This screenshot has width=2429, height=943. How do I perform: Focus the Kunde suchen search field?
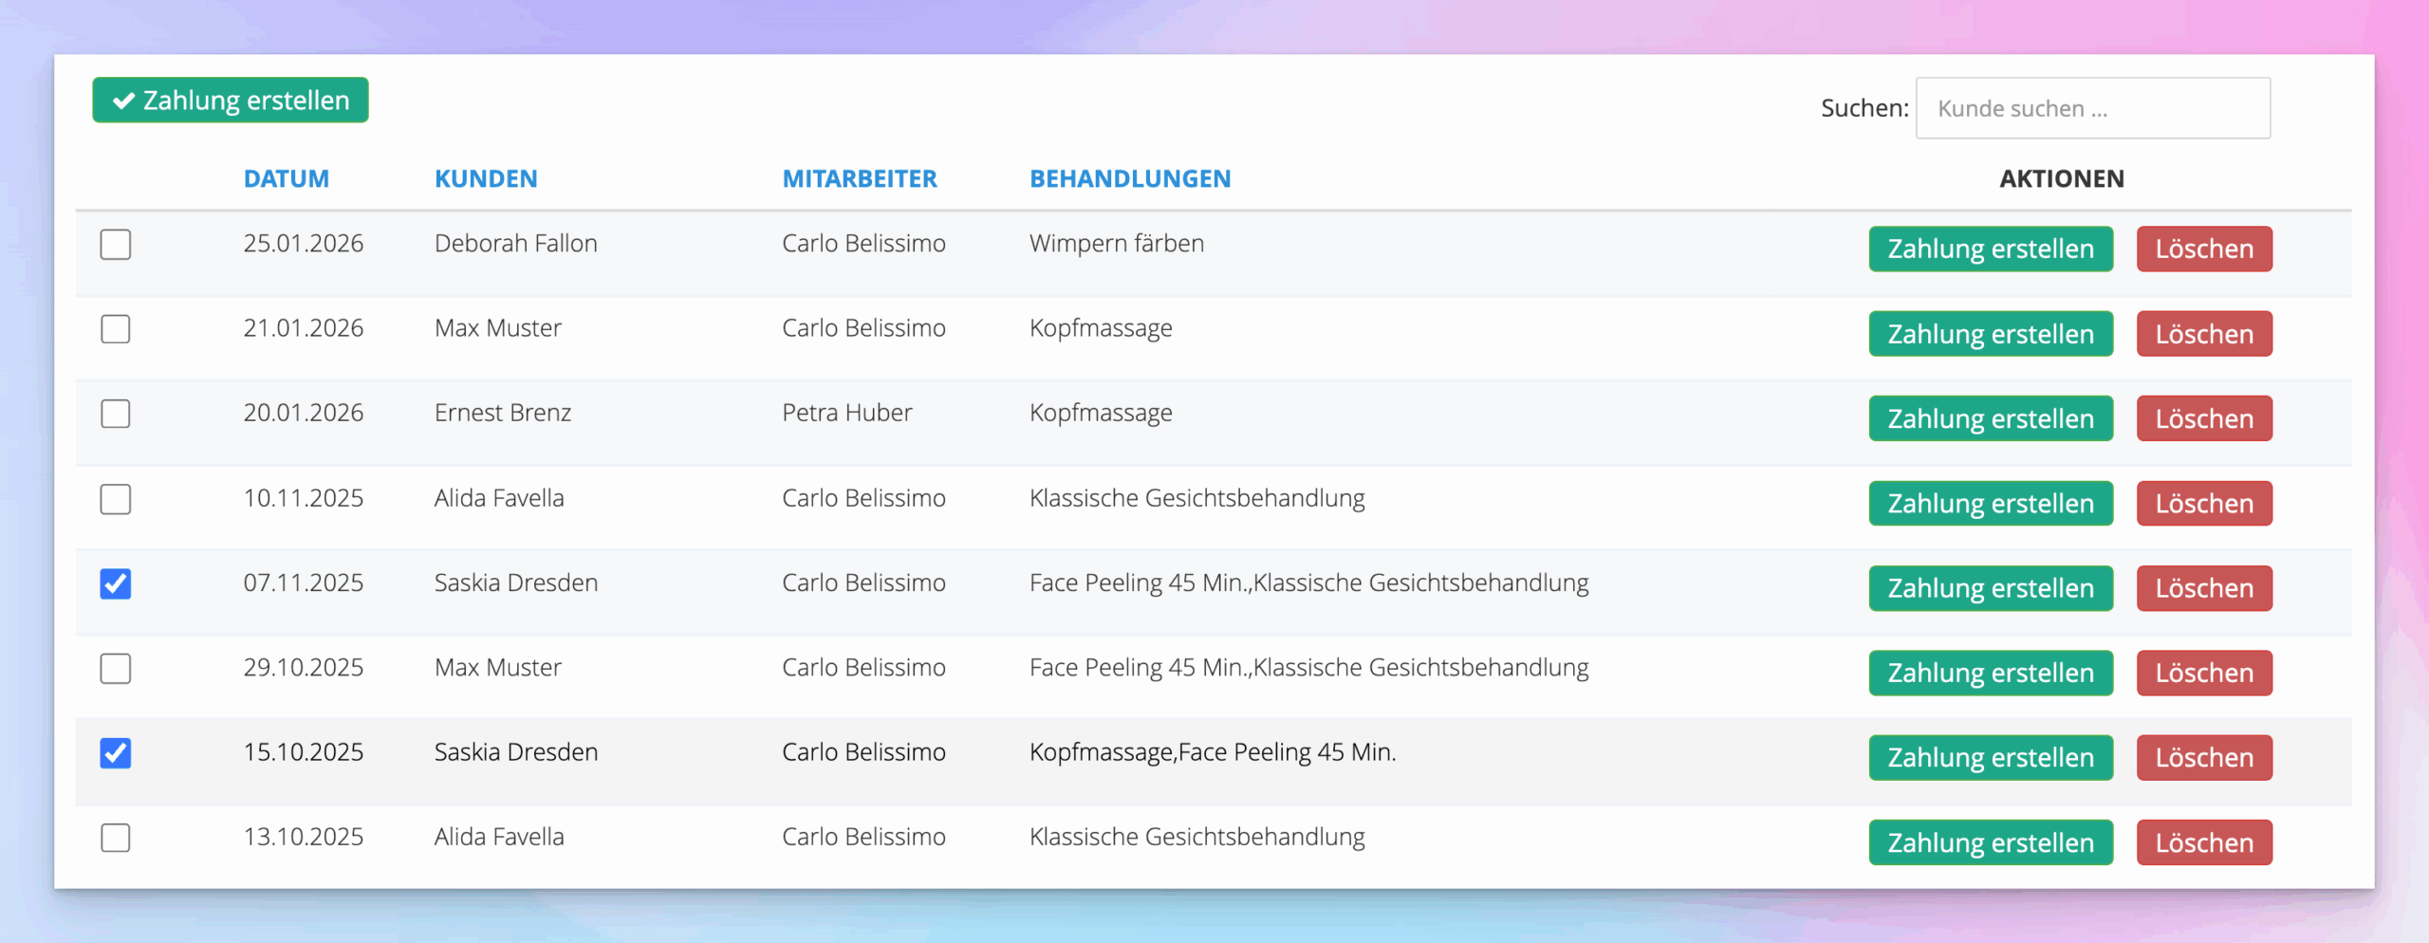(2092, 109)
